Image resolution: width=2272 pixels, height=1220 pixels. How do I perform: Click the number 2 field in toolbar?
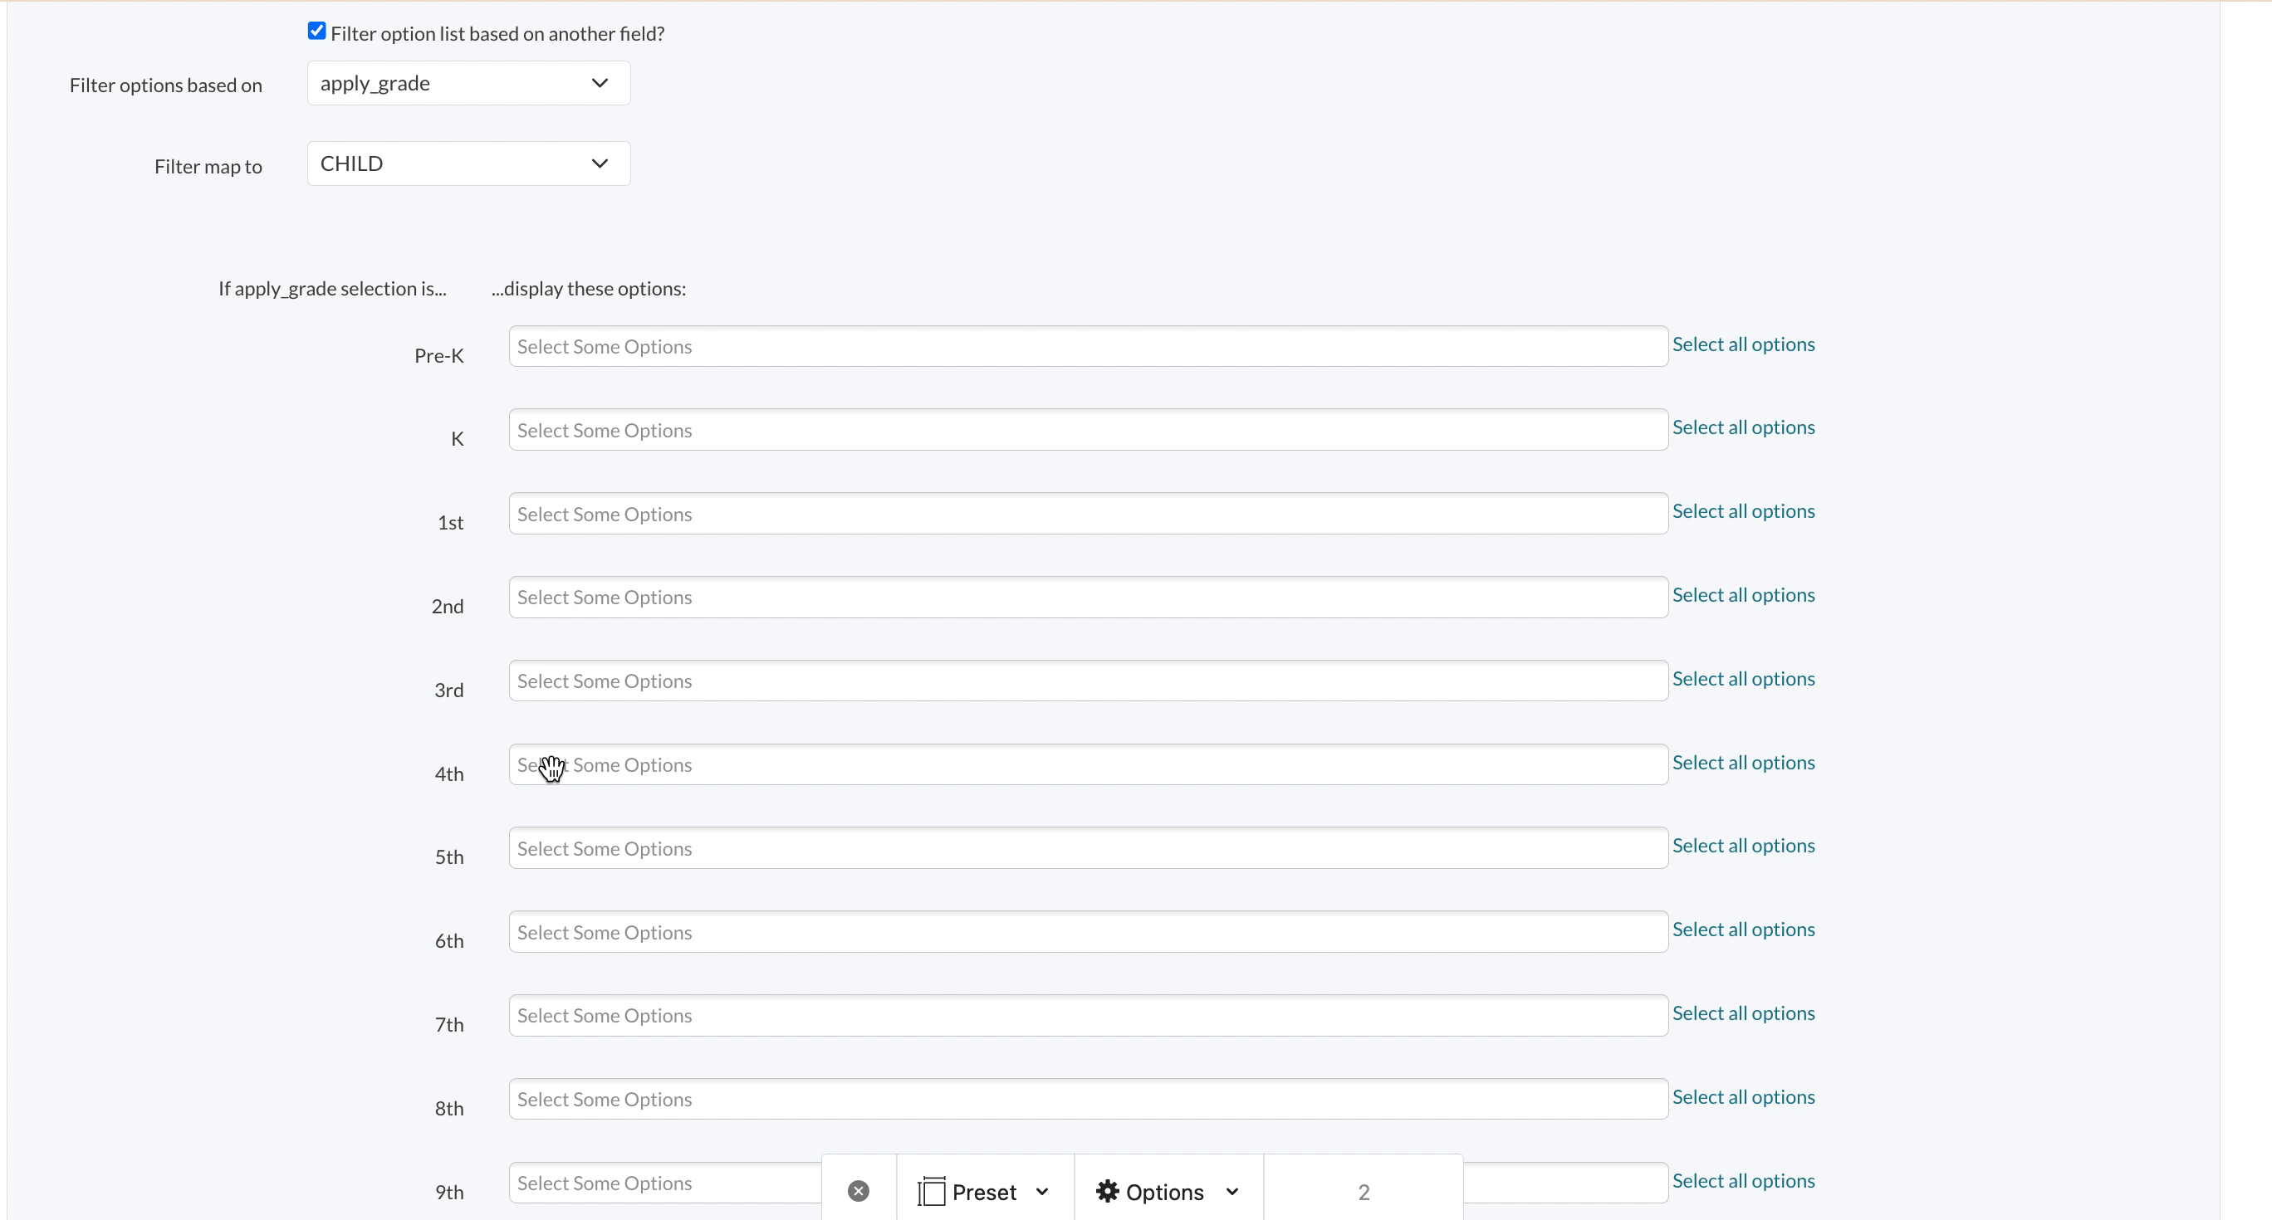pos(1363,1192)
